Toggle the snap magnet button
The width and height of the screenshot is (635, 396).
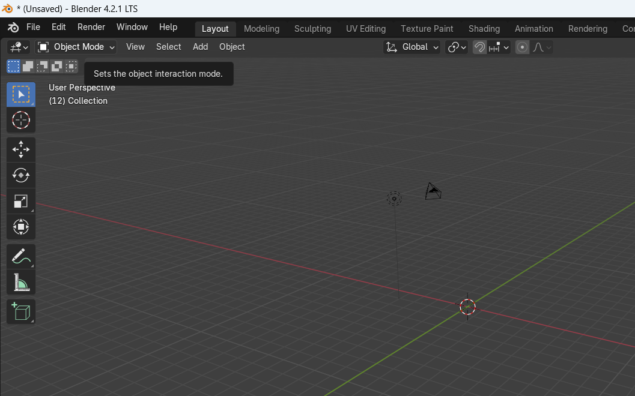(479, 47)
